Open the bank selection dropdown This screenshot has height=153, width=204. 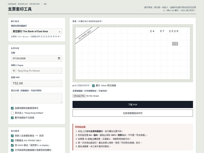37,31
